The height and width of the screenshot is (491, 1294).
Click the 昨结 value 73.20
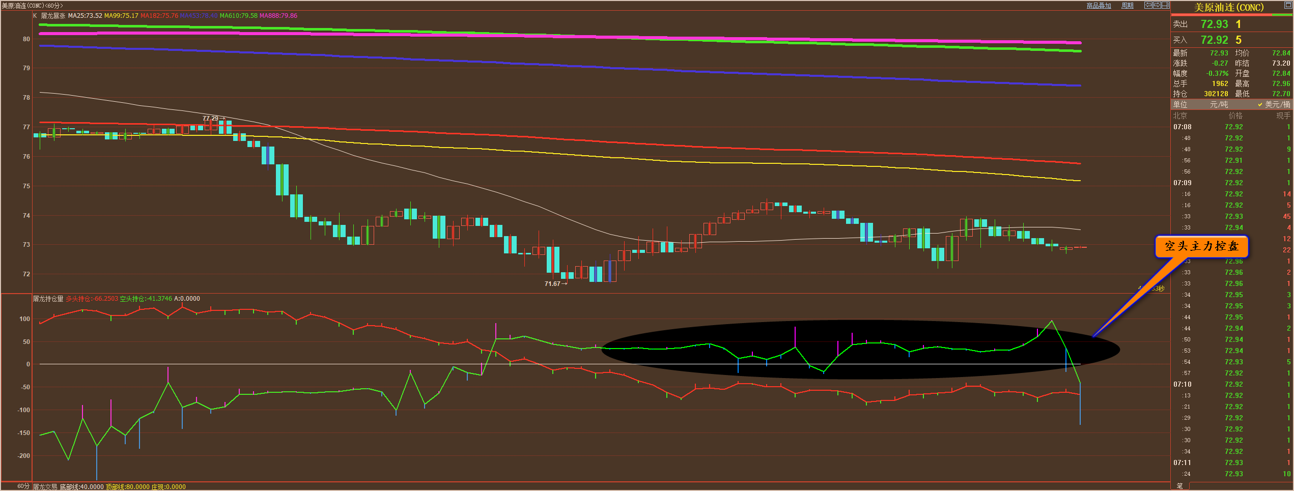click(x=1281, y=63)
